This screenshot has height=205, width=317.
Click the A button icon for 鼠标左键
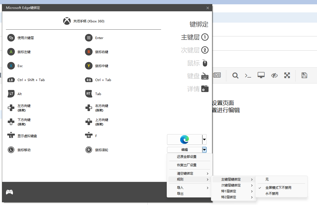tap(11, 52)
